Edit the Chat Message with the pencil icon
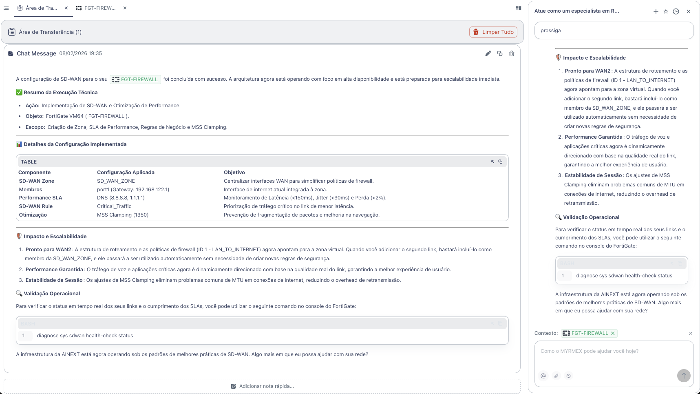700x394 pixels. pos(488,53)
